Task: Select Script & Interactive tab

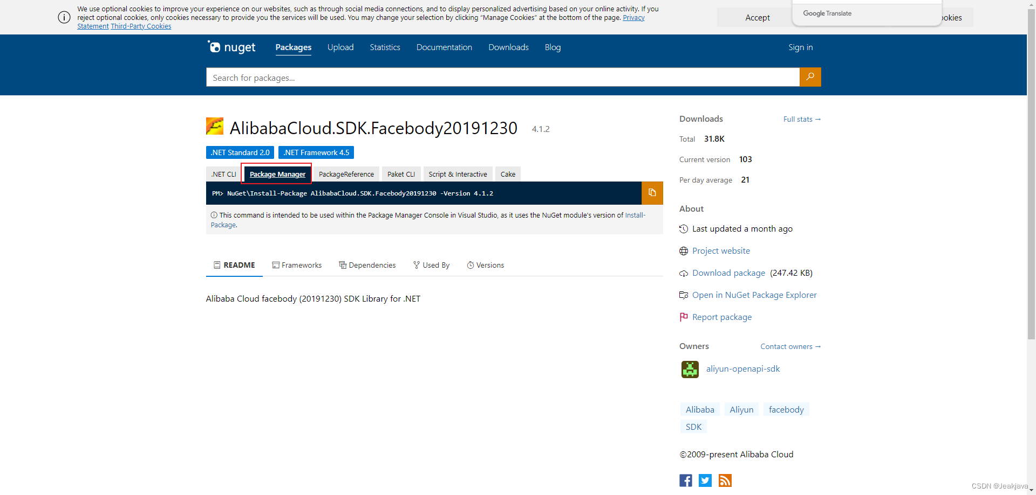Action: [458, 174]
